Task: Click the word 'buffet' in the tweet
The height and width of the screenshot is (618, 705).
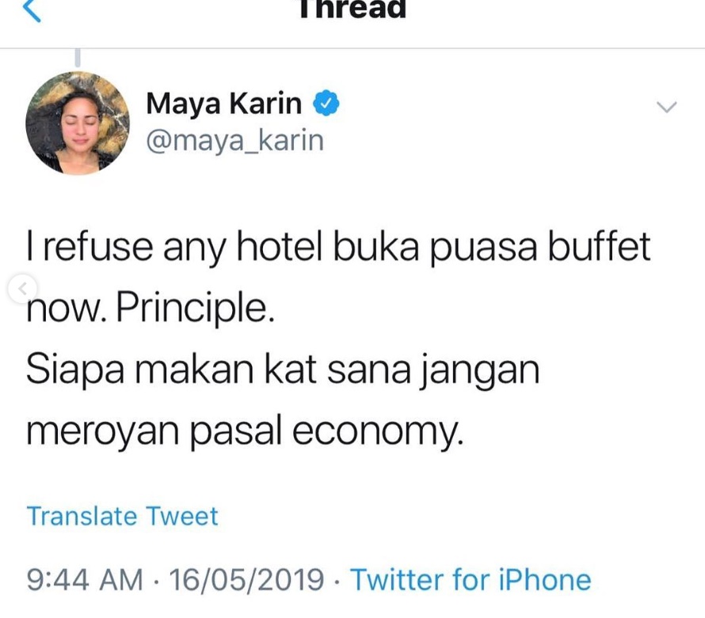Action: 600,245
